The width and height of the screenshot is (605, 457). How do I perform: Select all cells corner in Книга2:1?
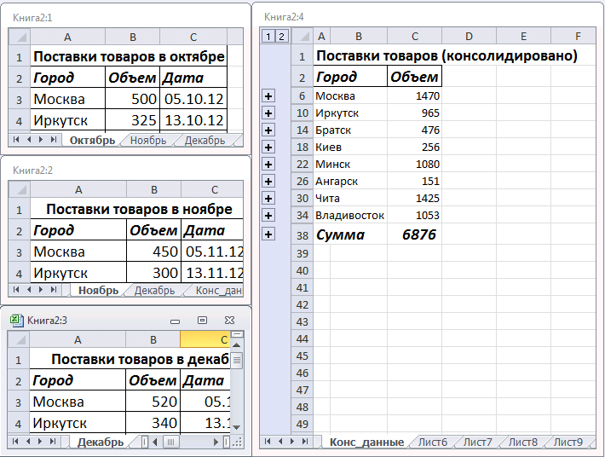20,37
